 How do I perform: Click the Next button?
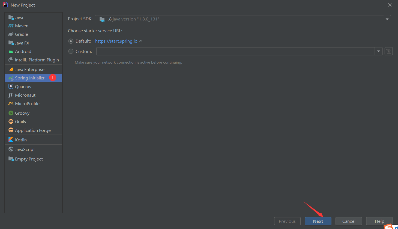coord(318,221)
